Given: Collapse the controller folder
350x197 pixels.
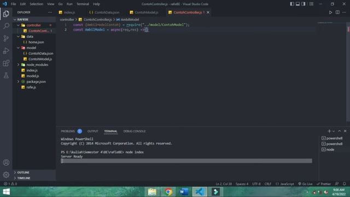Looking at the screenshot, I should (34, 25).
